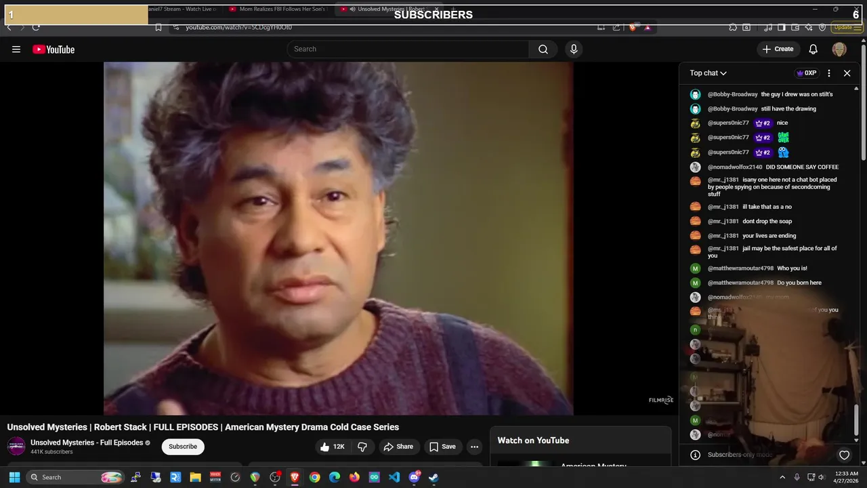This screenshot has width=867, height=488.
Task: Open Voicemeeter from the taskbar
Action: click(x=215, y=477)
